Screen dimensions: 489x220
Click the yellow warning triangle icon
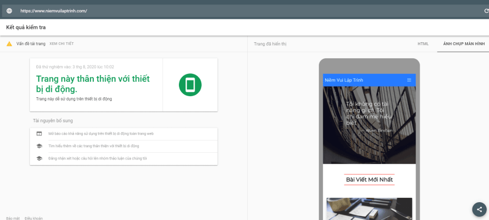tap(9, 44)
